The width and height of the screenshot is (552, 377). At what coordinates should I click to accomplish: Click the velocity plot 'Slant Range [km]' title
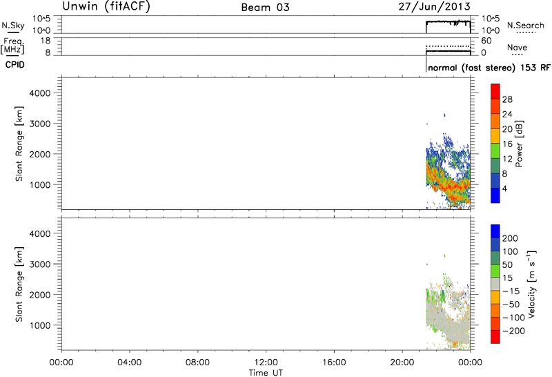[19, 284]
